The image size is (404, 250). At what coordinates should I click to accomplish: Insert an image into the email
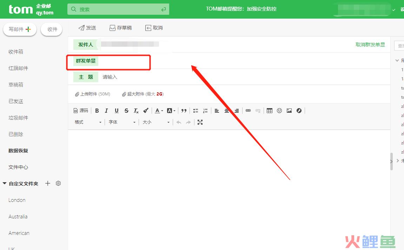coord(289,111)
